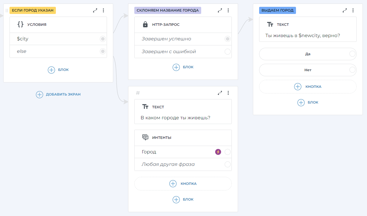Click the yellow ЕСЛИ ГОРОД УКАЗАН color label
The height and width of the screenshot is (216, 367).
click(x=33, y=10)
